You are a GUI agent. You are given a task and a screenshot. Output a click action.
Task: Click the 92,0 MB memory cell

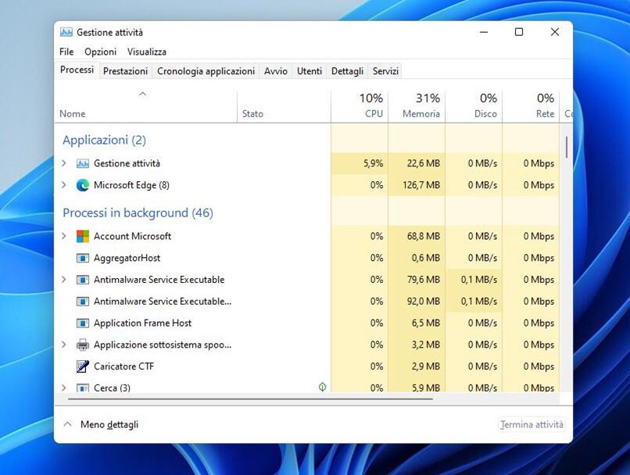pyautogui.click(x=417, y=301)
